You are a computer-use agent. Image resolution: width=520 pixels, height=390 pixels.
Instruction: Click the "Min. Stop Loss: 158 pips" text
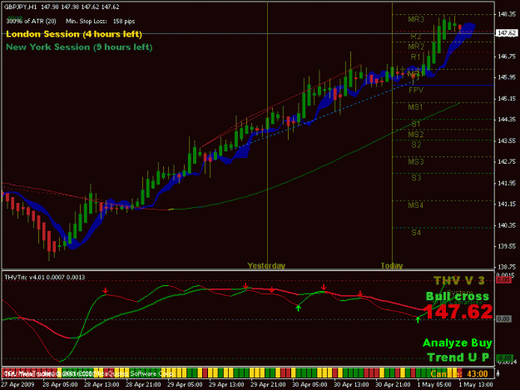click(x=100, y=22)
